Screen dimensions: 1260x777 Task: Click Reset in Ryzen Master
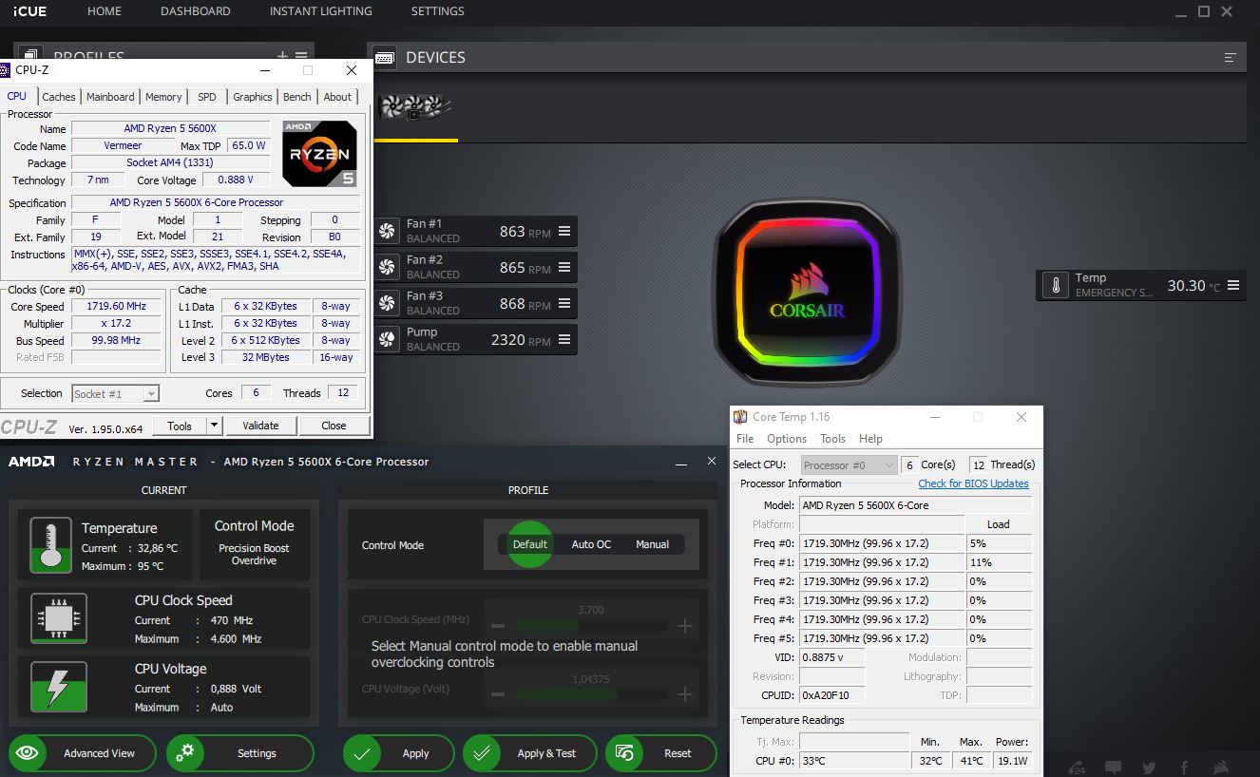point(661,753)
